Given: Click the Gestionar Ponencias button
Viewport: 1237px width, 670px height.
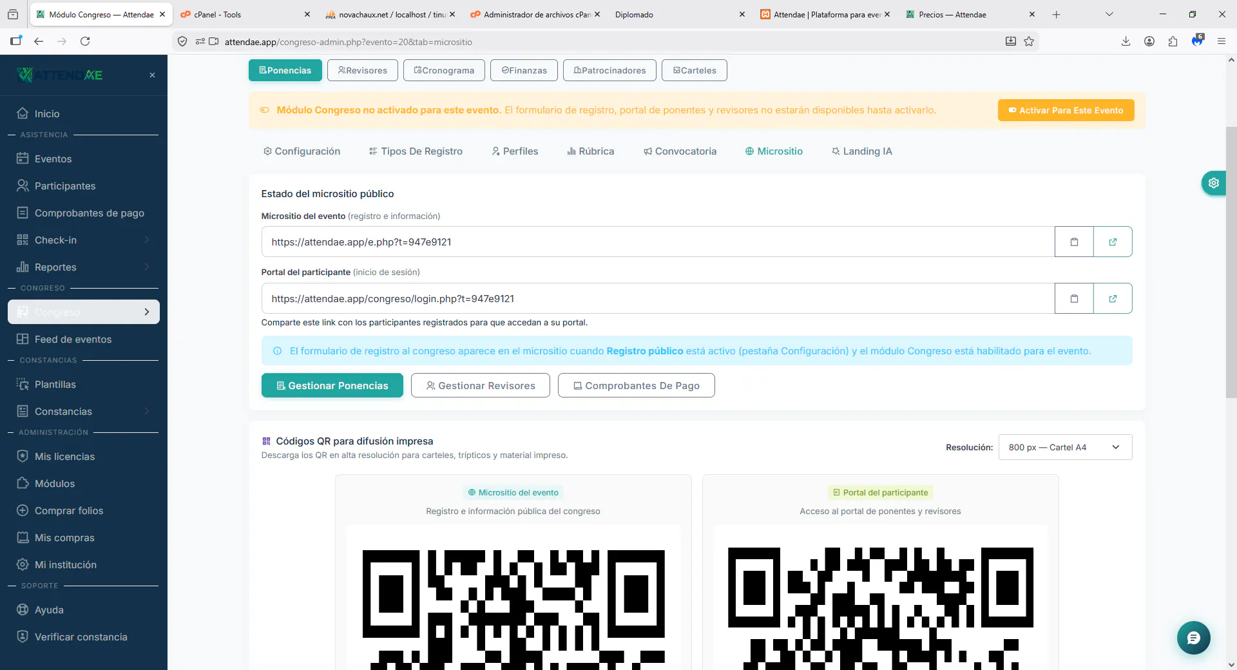Looking at the screenshot, I should tap(332, 385).
